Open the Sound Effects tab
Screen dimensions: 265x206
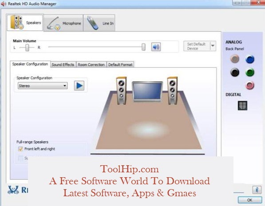63,65
